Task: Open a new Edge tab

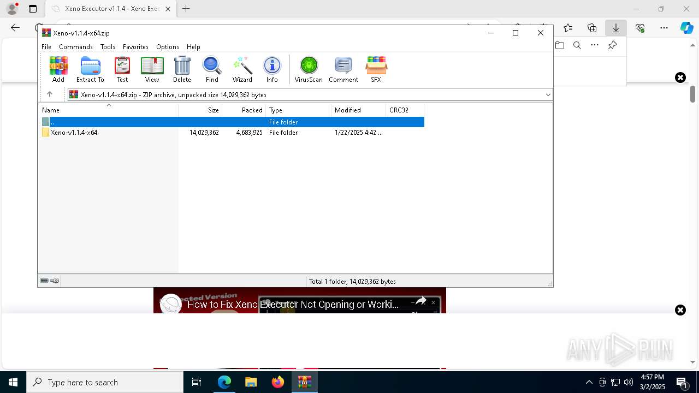Action: pos(186,9)
